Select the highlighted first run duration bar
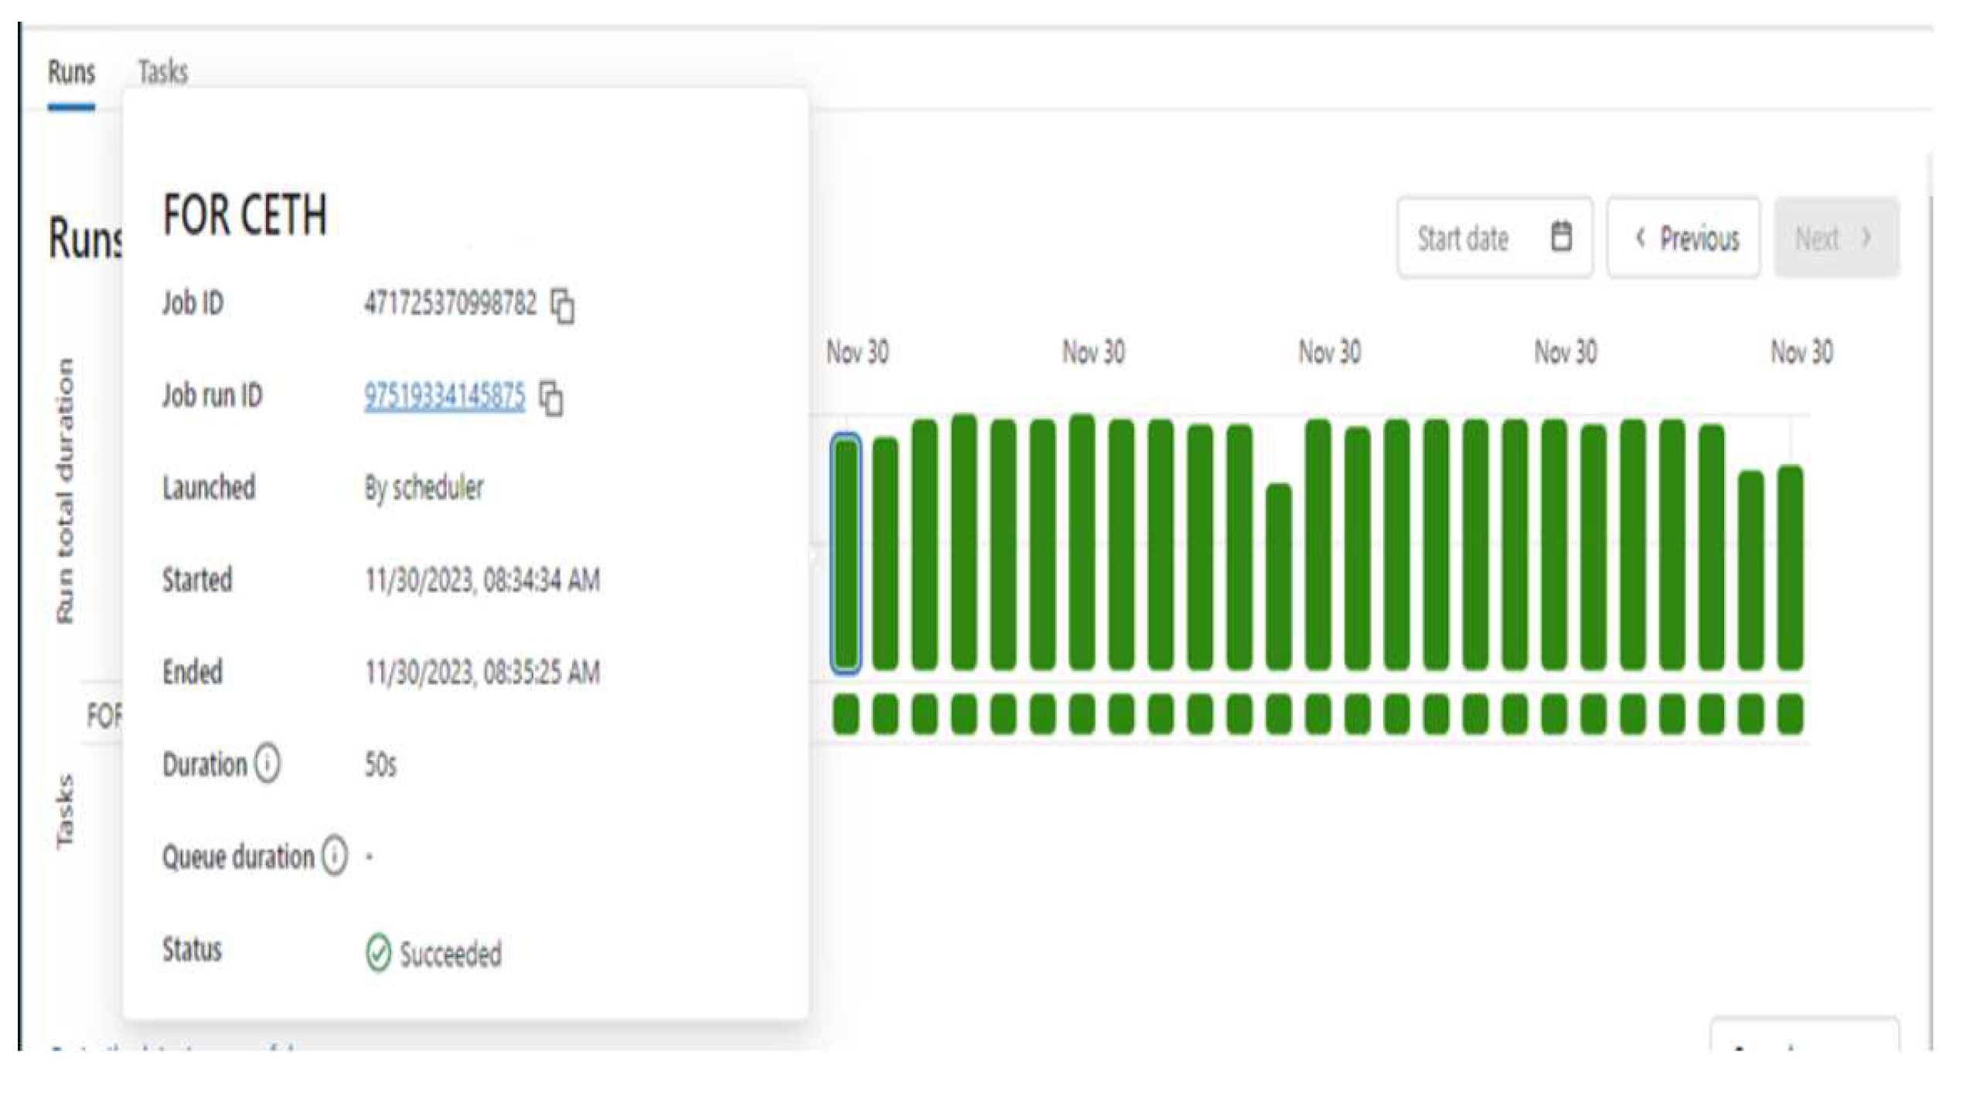This screenshot has width=1970, height=1097. 846,553
